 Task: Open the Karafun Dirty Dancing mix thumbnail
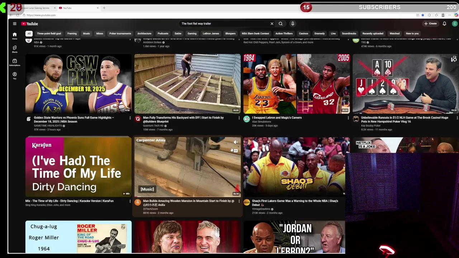79,167
